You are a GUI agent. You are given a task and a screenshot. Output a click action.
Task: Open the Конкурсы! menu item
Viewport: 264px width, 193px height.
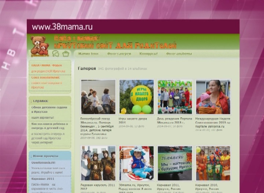pyautogui.click(x=149, y=54)
